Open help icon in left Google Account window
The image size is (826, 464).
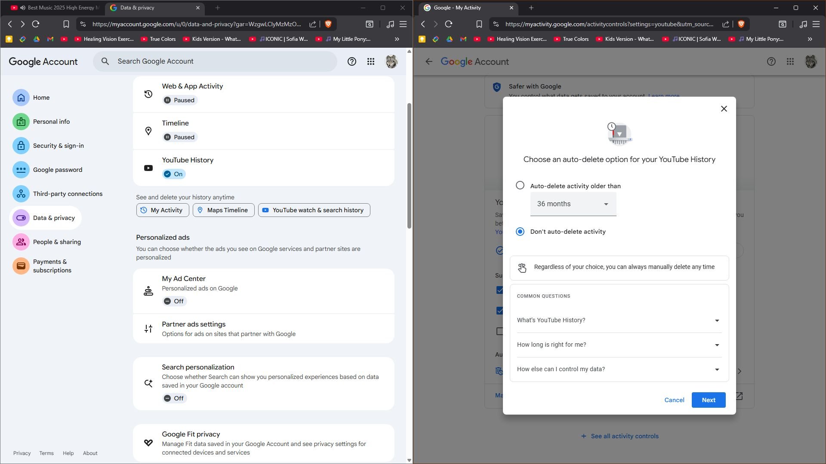(352, 61)
